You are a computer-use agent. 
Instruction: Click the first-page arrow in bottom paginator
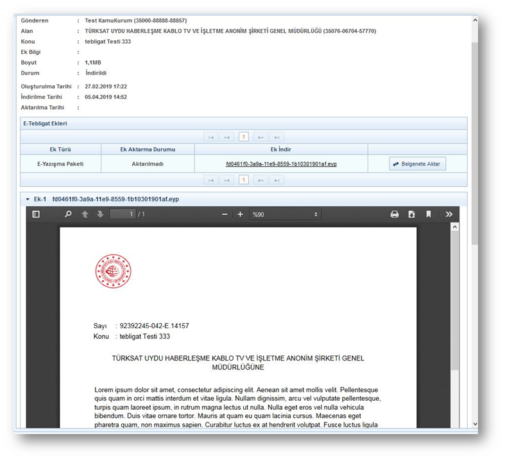click(x=210, y=180)
